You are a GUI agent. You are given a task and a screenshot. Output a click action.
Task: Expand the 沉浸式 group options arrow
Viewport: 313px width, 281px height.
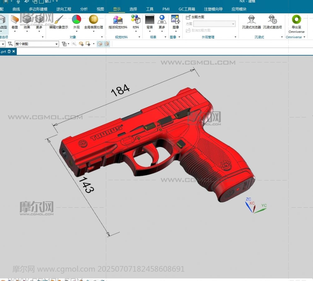click(x=282, y=37)
